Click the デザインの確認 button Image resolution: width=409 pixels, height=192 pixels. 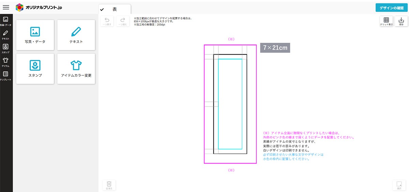tap(391, 8)
